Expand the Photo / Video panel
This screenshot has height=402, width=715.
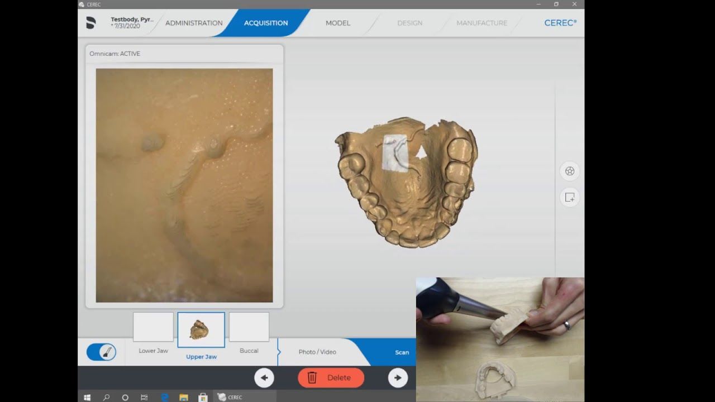click(317, 352)
